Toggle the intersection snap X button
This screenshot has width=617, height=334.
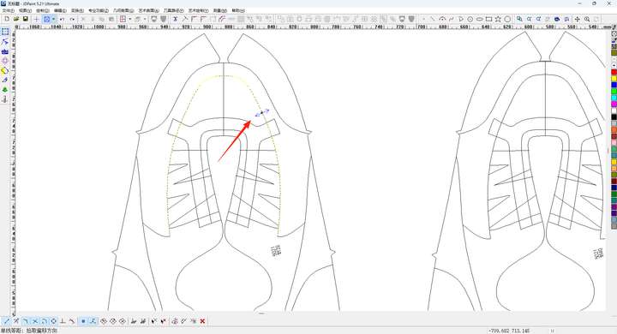(x=34, y=321)
